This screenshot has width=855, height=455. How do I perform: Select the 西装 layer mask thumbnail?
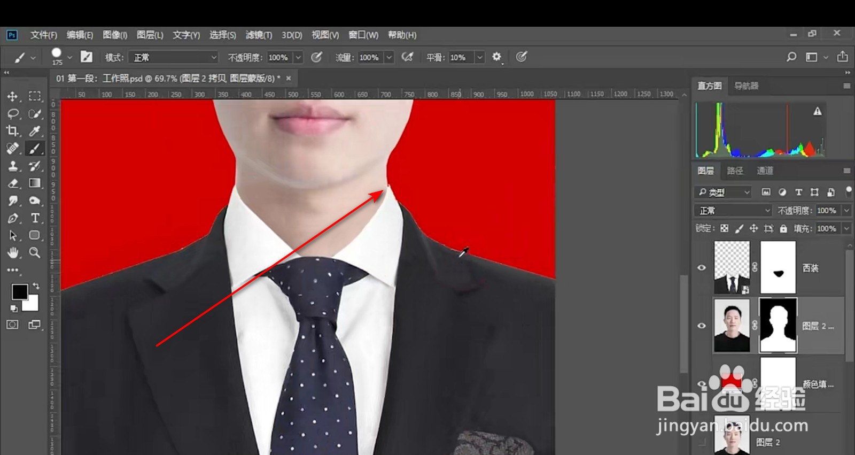click(778, 267)
